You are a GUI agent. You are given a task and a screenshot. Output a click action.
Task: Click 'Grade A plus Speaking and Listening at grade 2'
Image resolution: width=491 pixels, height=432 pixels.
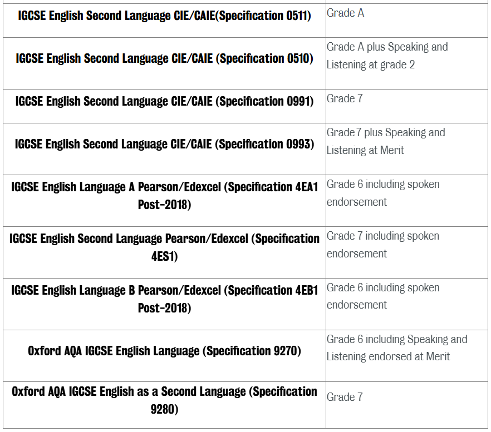tap(387, 56)
